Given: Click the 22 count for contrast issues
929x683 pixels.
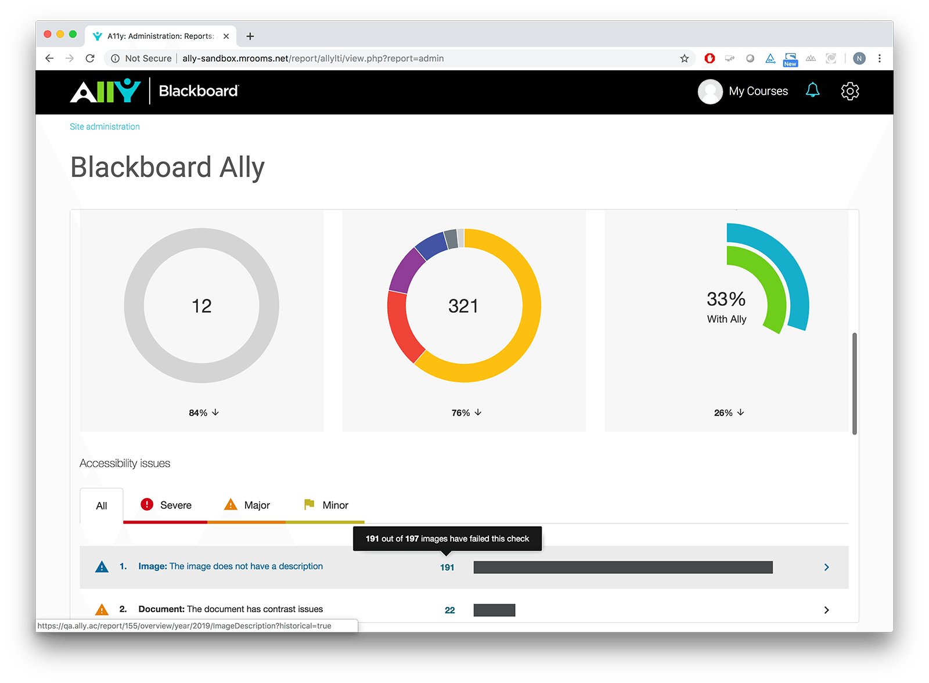Looking at the screenshot, I should click(x=450, y=610).
